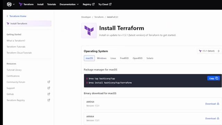The width and height of the screenshot is (222, 125).
Task: Open Terraform Tutorials sidebar link
Action: pos(16,47)
